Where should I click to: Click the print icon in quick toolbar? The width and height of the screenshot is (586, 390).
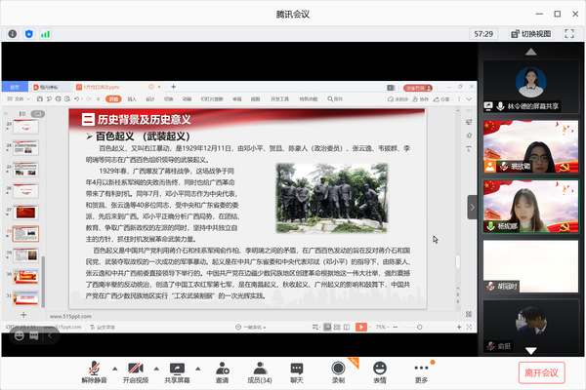(x=58, y=98)
